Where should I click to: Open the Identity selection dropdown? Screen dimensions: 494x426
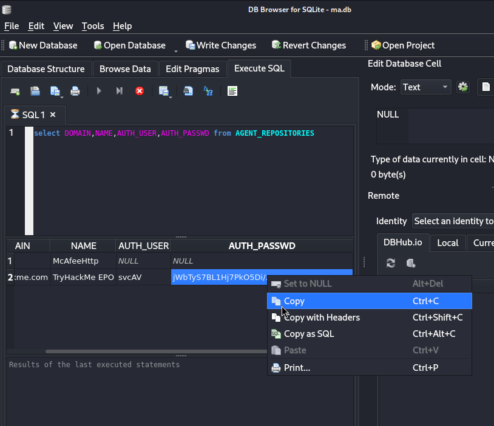453,221
